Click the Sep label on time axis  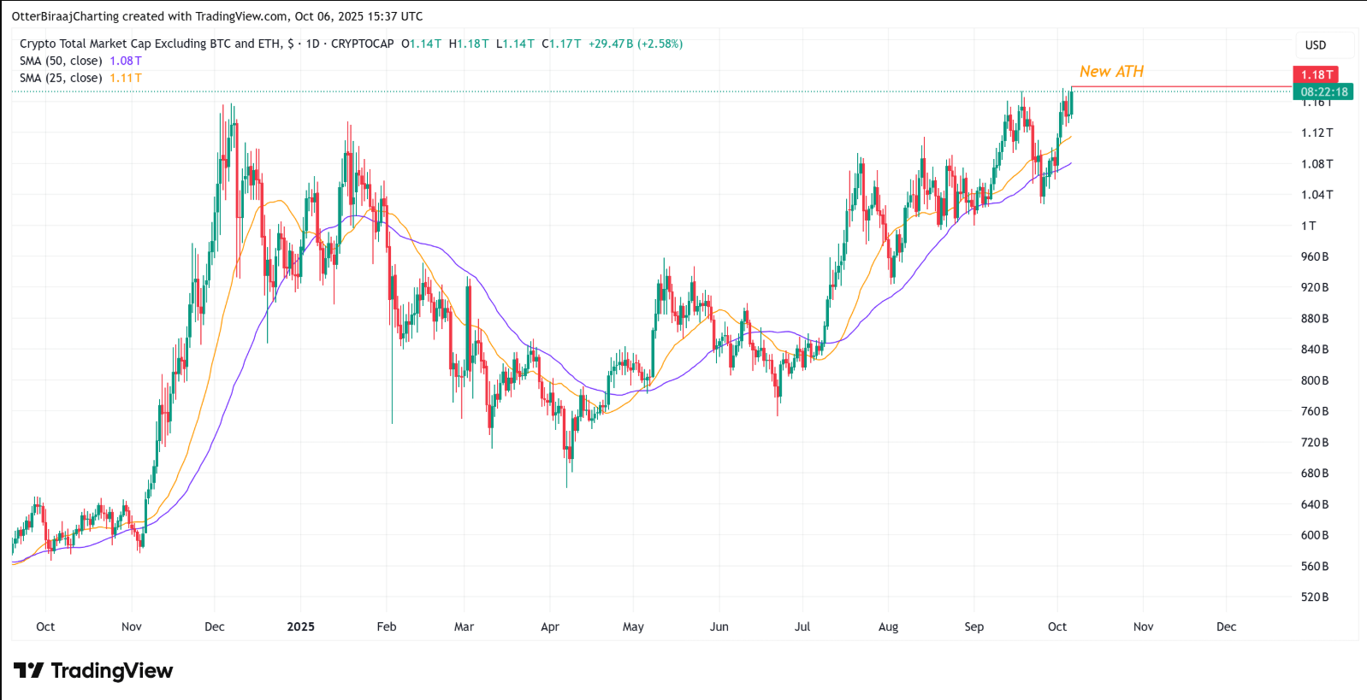point(973,626)
